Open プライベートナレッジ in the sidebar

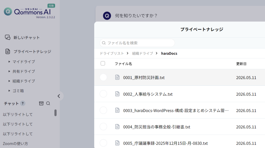(32, 52)
